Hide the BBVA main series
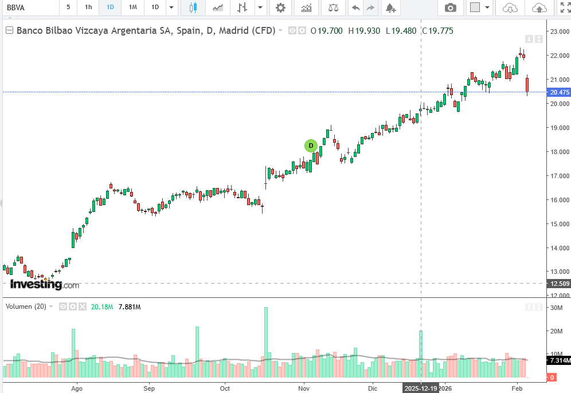Image resolution: width=571 pixels, height=393 pixels. 292,31
